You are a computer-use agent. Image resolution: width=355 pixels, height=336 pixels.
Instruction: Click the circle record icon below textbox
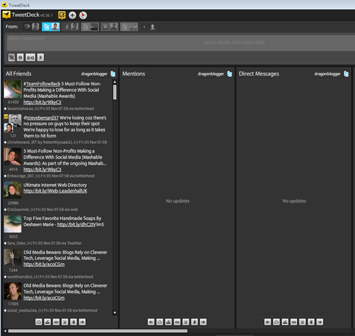point(20,57)
